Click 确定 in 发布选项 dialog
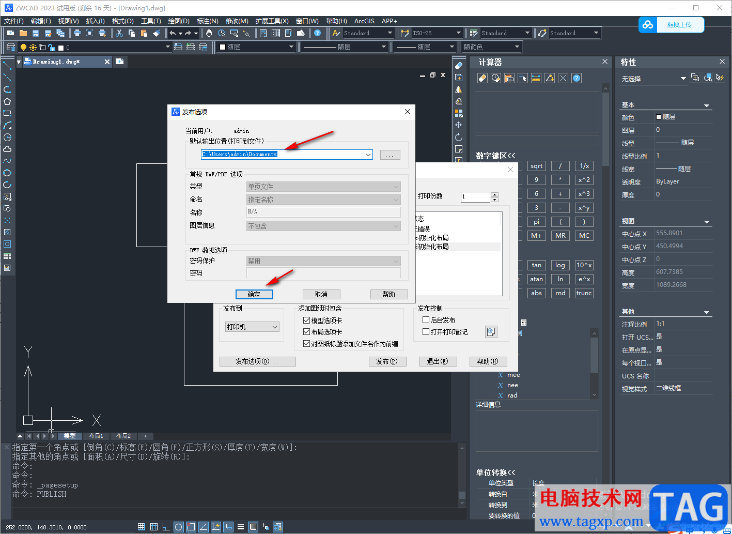 pos(254,294)
